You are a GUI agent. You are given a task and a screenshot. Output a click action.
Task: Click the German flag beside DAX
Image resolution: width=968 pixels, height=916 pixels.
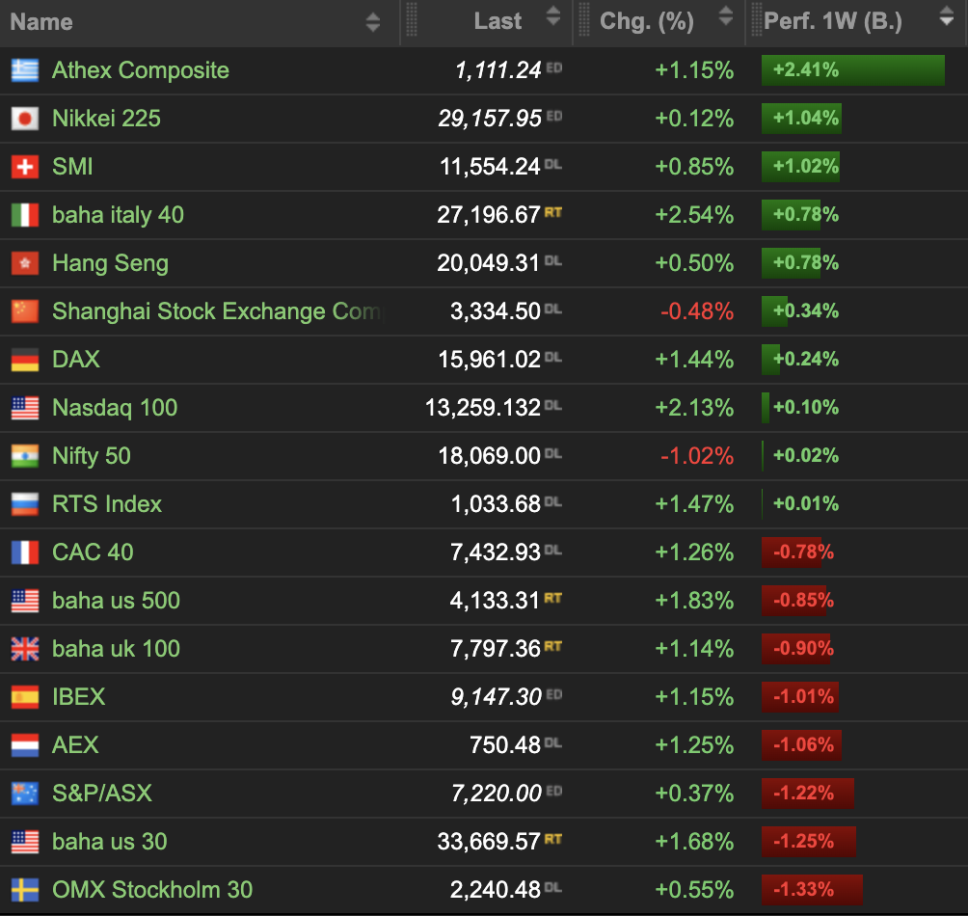[25, 360]
